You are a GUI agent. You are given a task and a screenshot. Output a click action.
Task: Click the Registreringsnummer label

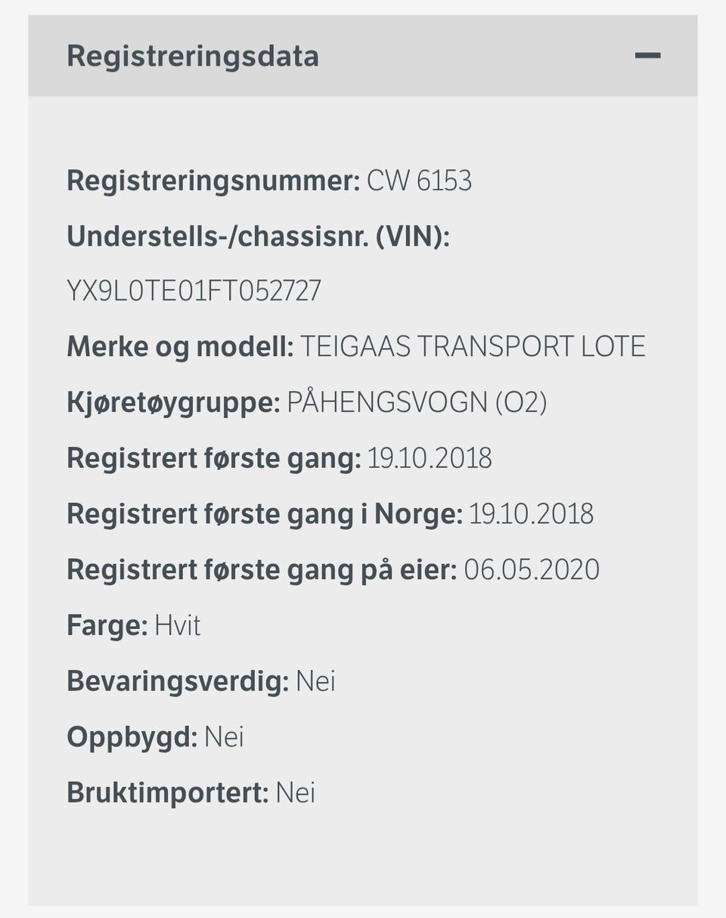click(213, 181)
